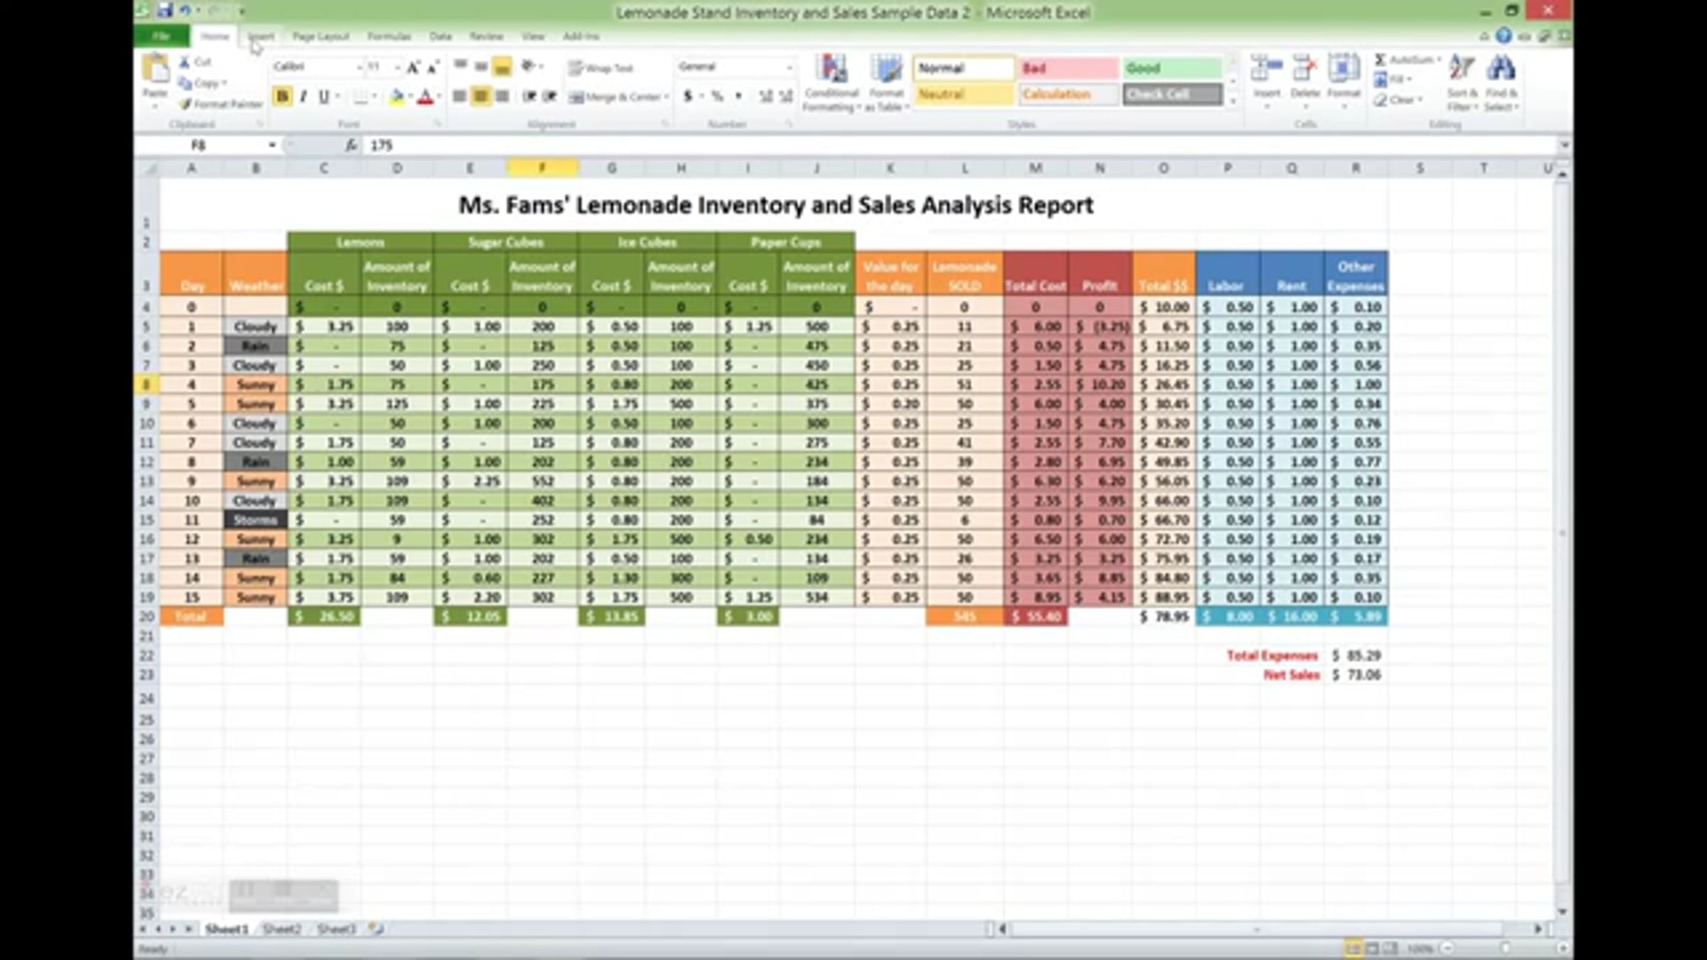The width and height of the screenshot is (1707, 960).
Task: Apply the Good cell style
Action: tap(1172, 68)
